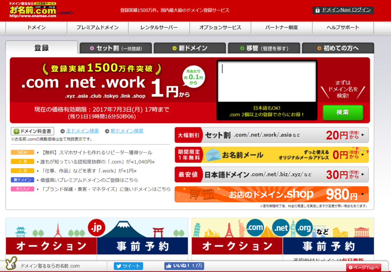Open the 日本語ドメイン 30円 banner
Screen dimensions: 391x272
tap(271, 175)
